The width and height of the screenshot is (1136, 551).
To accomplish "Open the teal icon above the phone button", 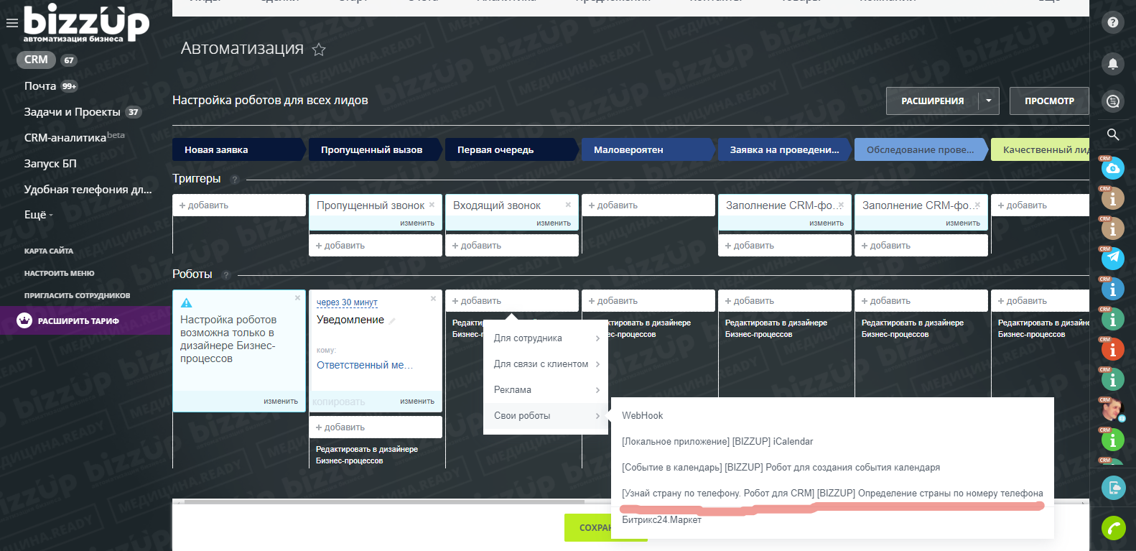I will 1112,488.
